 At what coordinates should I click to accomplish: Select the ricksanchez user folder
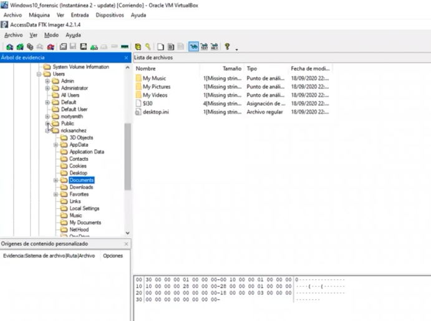click(x=74, y=131)
